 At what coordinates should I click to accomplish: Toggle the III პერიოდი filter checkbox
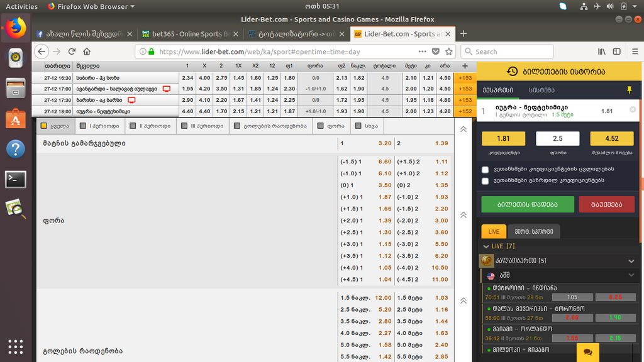pos(184,126)
